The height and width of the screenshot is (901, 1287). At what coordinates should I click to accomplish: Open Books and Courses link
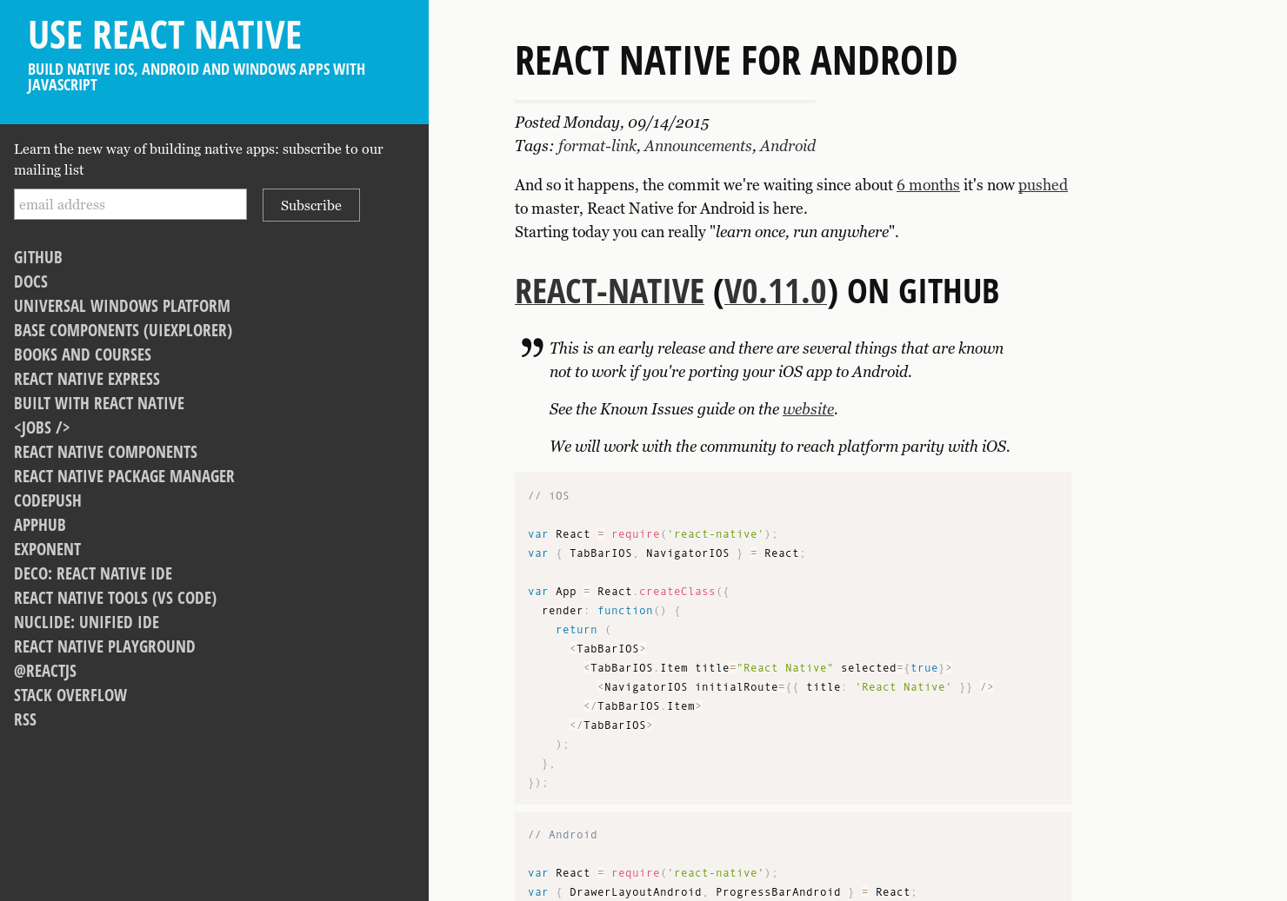[x=83, y=354]
